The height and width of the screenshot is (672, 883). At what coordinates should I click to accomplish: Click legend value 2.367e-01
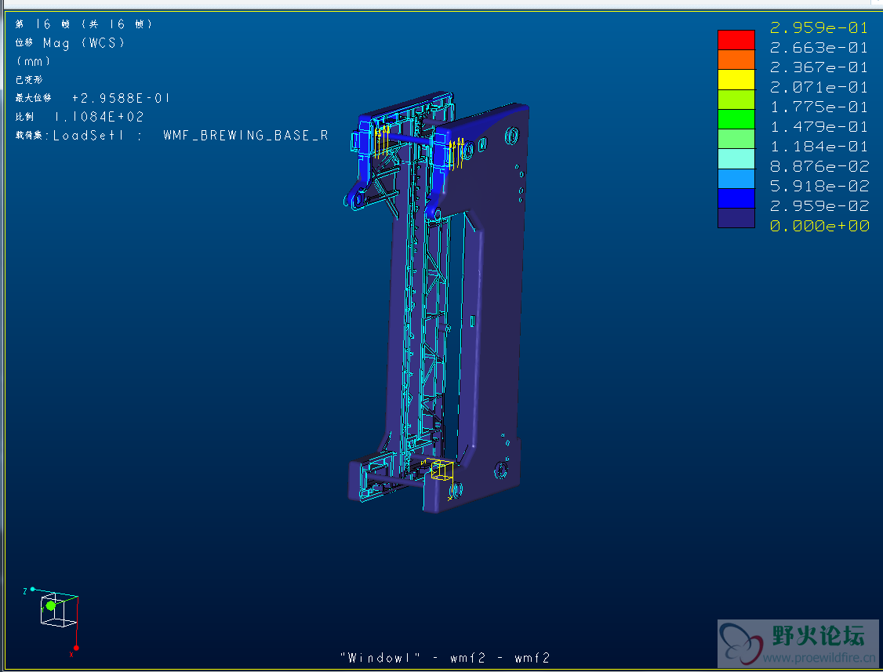[x=819, y=67]
